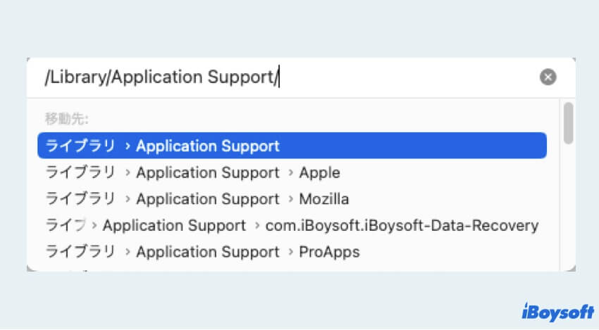Select the com.iBoysoft.iBoysoft-Data-Recovery suggestion

(x=402, y=226)
